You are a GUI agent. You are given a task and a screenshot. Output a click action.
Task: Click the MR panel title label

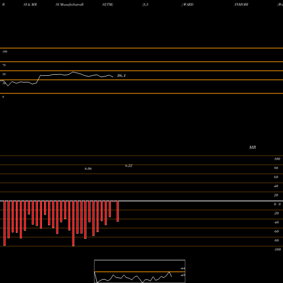[252, 147]
